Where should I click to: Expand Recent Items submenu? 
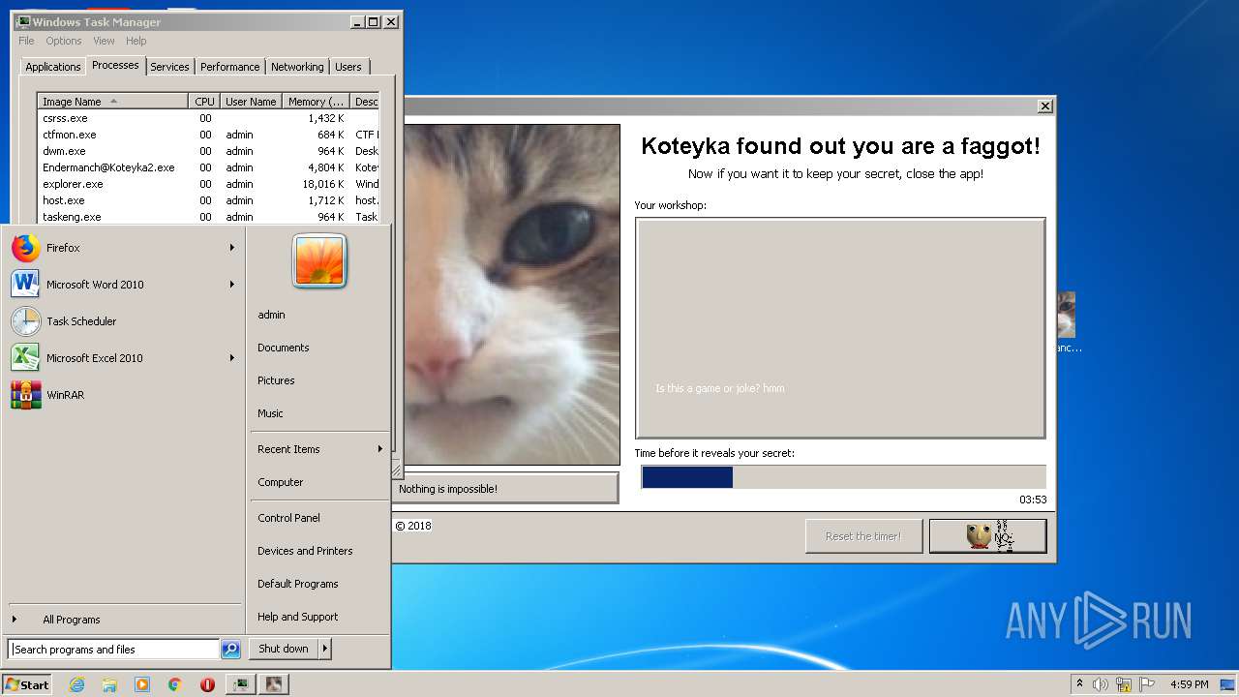(x=319, y=449)
